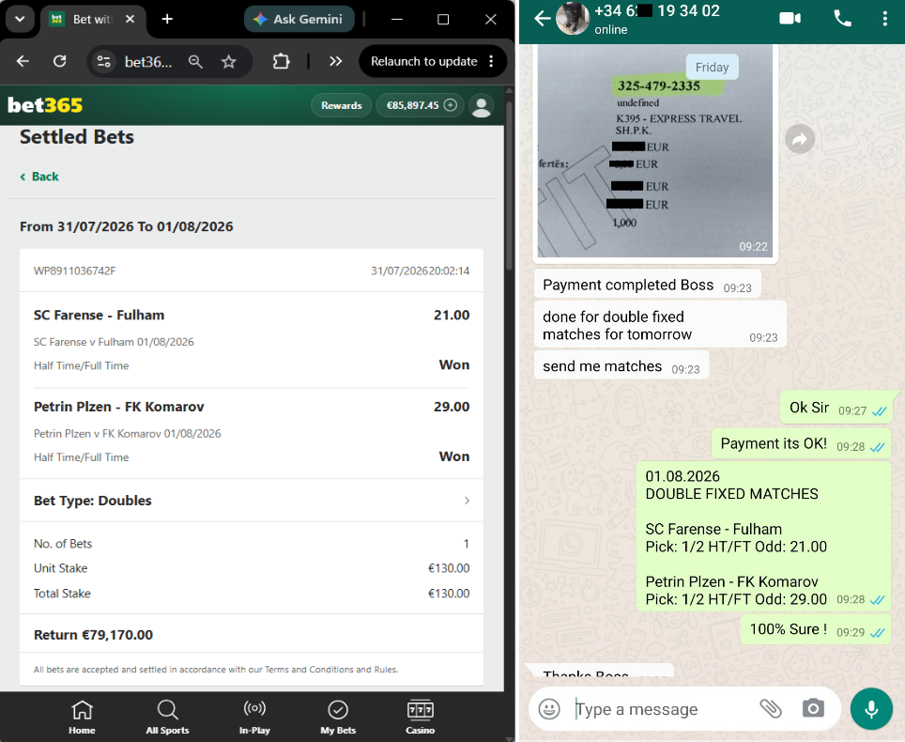
Task: Open the WhatsApp contact profile picture
Action: tap(573, 19)
